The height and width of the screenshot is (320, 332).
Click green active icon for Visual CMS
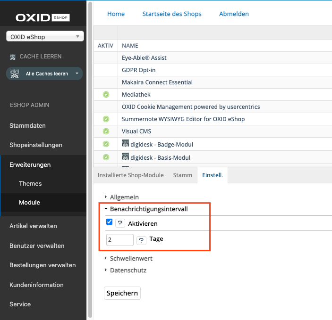(106, 131)
